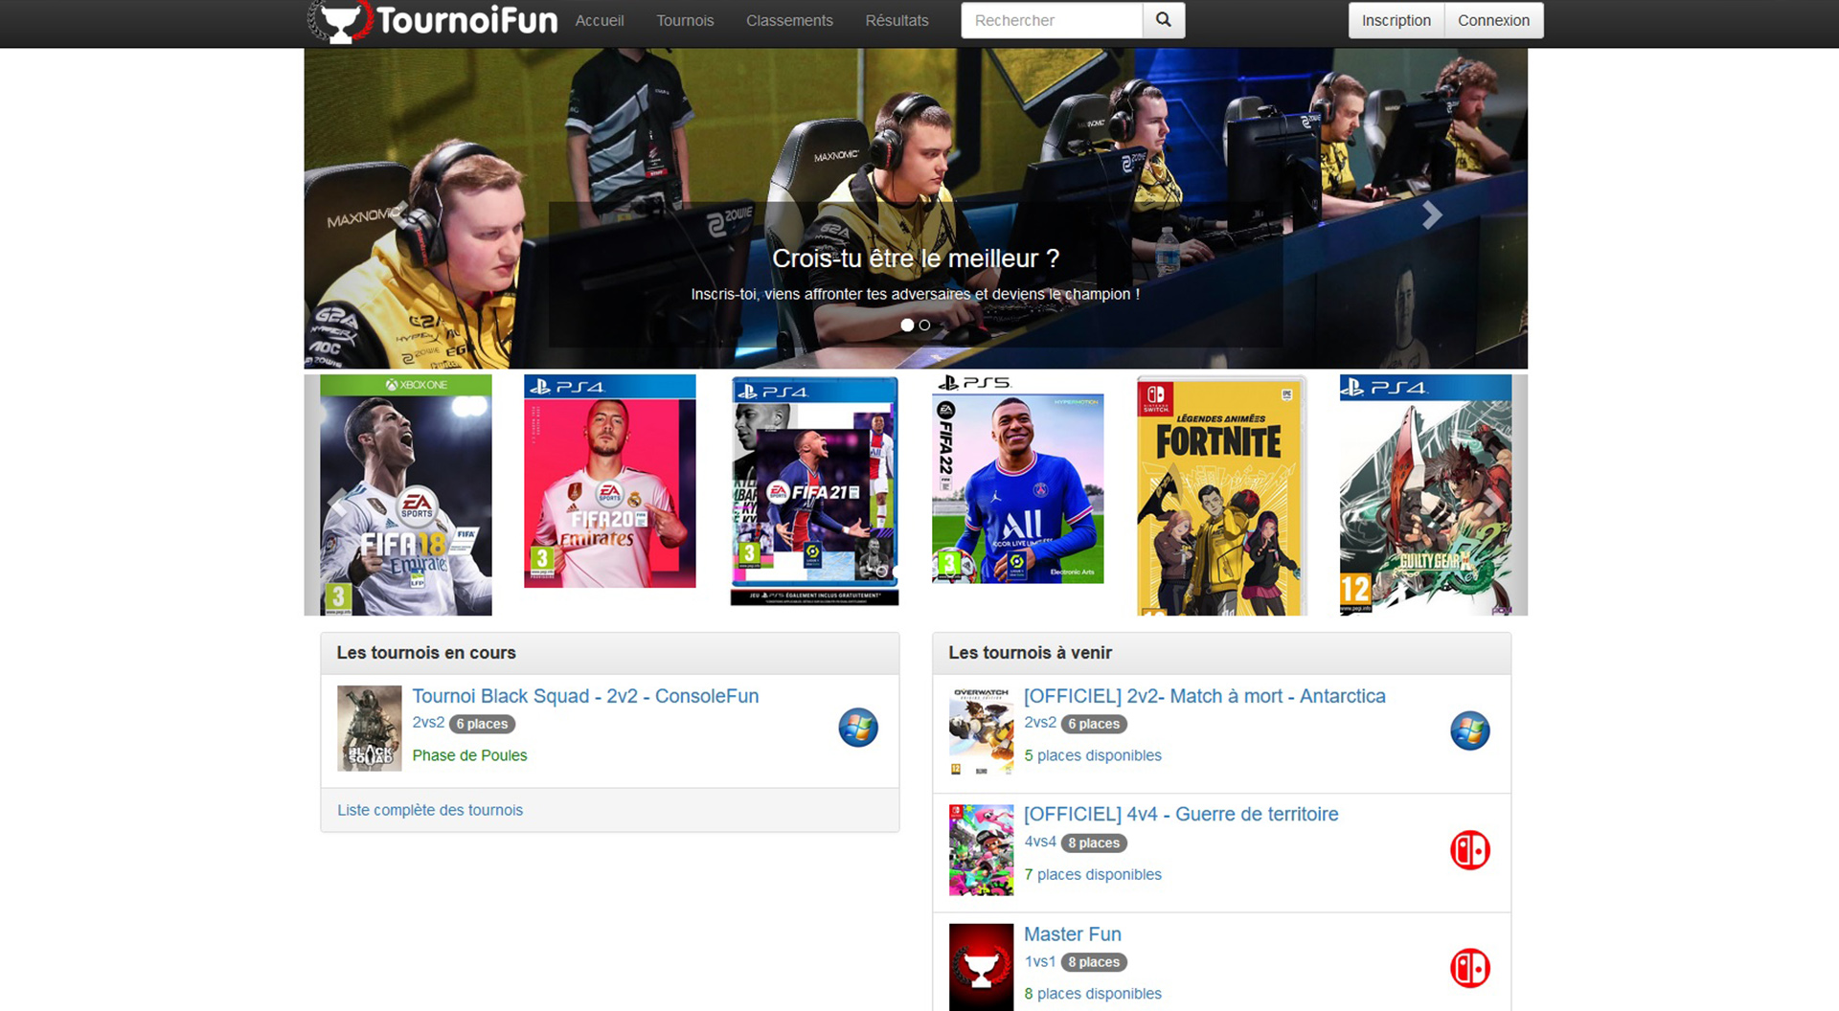Open the Accueil menu item
The width and height of the screenshot is (1839, 1011).
600,20
